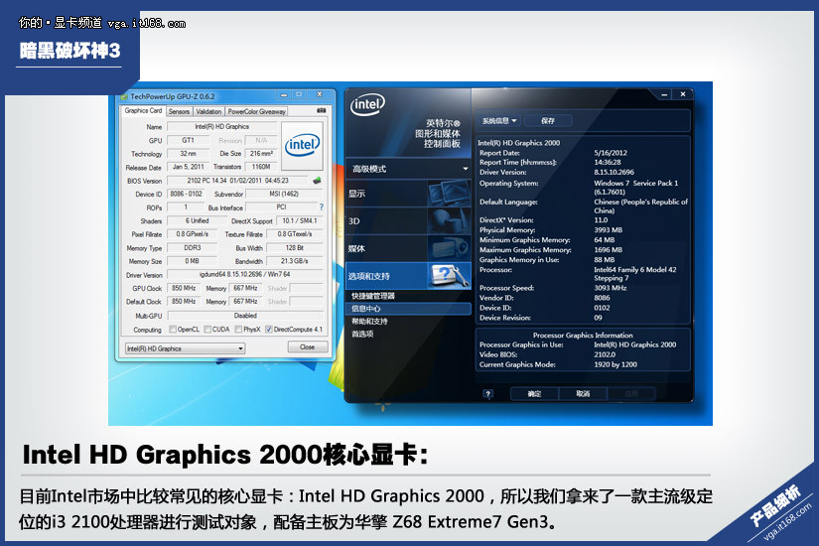The width and height of the screenshot is (819, 546).
Task: Click the Maximum Graphics Memory value 1696 MB
Action: [x=608, y=250]
